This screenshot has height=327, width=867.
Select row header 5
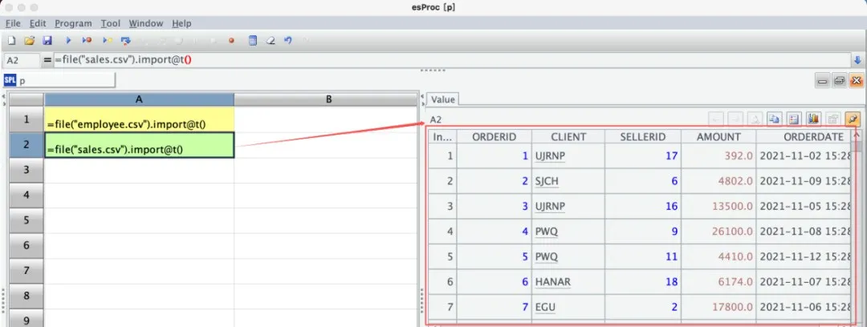tap(26, 220)
